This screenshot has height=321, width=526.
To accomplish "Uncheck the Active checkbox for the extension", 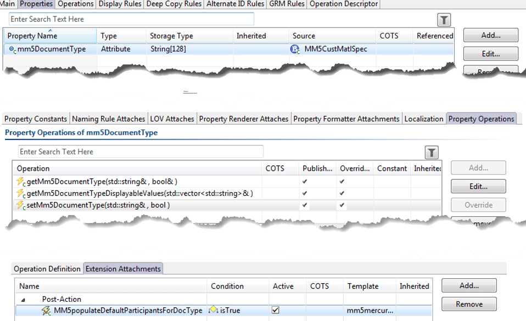I will coord(275,310).
